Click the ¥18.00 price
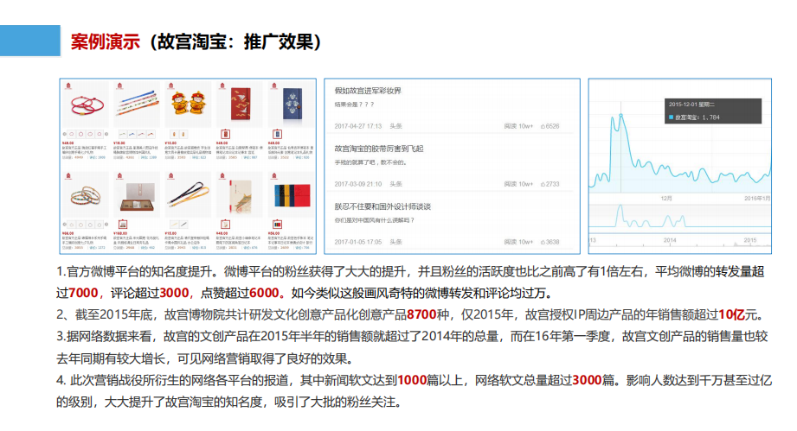The width and height of the screenshot is (797, 431). click(119, 143)
